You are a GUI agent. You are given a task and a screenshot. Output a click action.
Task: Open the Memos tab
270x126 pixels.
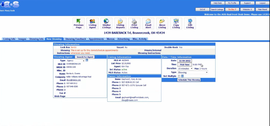point(111,39)
